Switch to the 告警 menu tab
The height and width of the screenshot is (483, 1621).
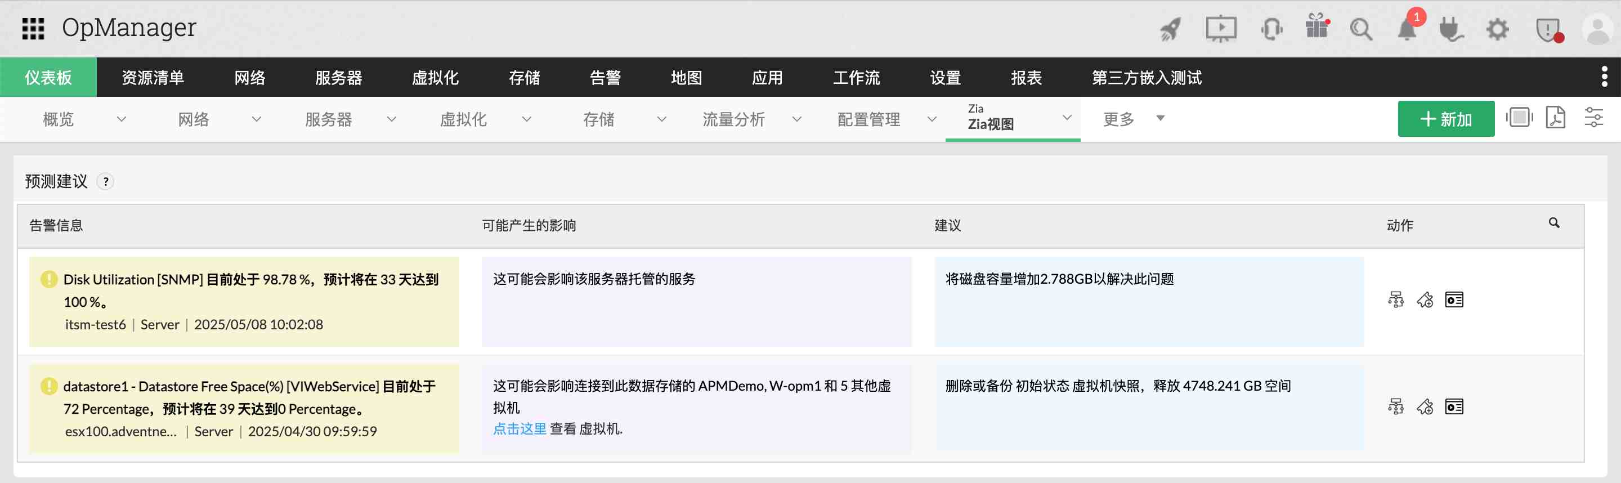click(606, 78)
